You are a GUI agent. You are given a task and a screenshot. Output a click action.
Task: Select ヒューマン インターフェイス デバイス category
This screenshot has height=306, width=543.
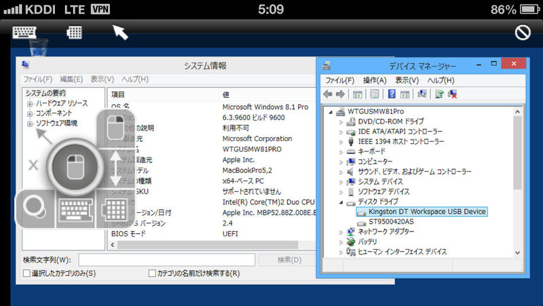pos(402,252)
